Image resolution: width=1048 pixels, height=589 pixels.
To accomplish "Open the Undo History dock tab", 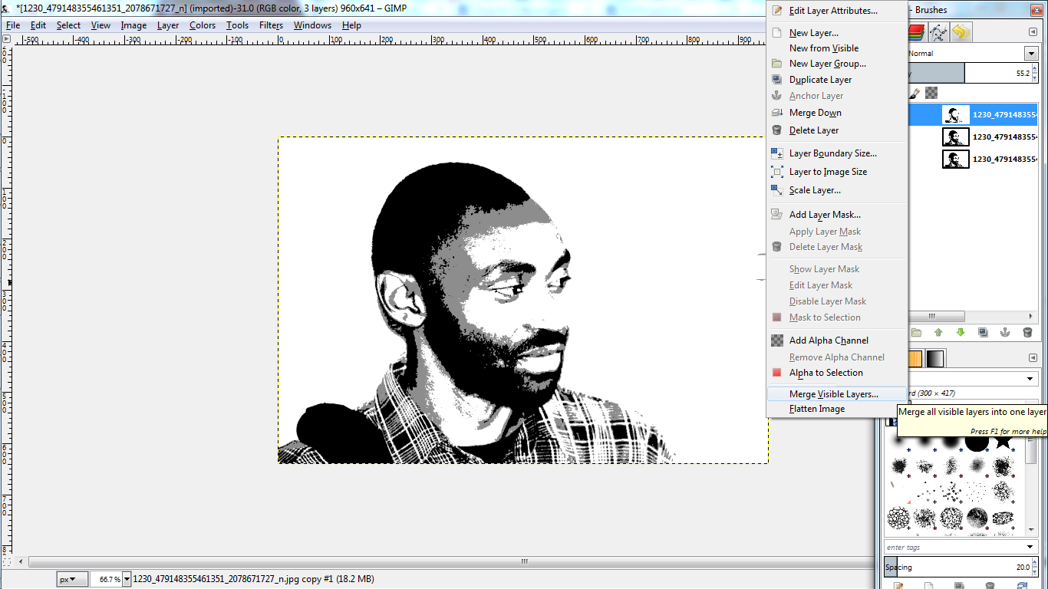I will pyautogui.click(x=961, y=32).
